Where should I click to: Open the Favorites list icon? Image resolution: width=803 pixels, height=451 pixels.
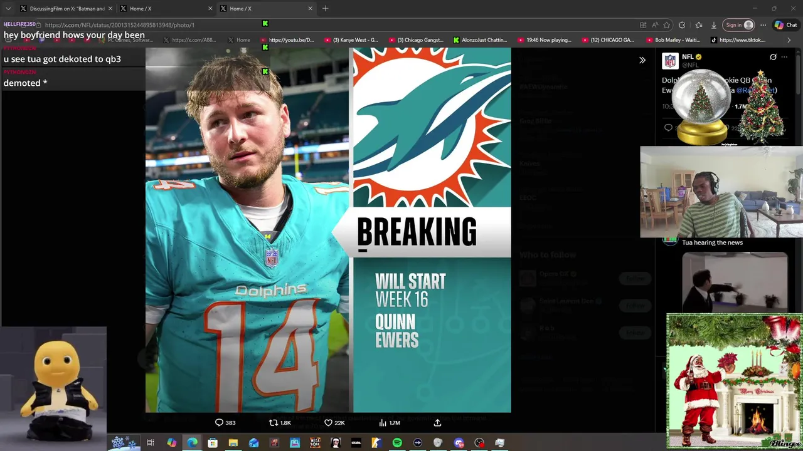click(698, 25)
